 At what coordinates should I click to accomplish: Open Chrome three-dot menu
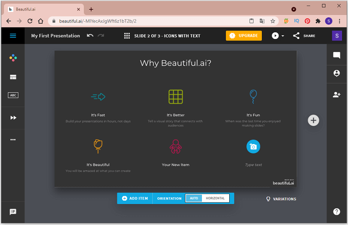pyautogui.click(x=339, y=21)
